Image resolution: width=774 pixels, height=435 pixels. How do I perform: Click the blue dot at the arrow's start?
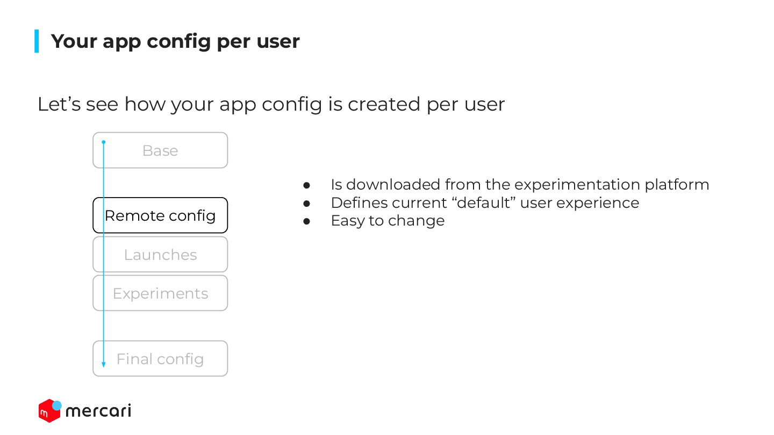pos(104,142)
